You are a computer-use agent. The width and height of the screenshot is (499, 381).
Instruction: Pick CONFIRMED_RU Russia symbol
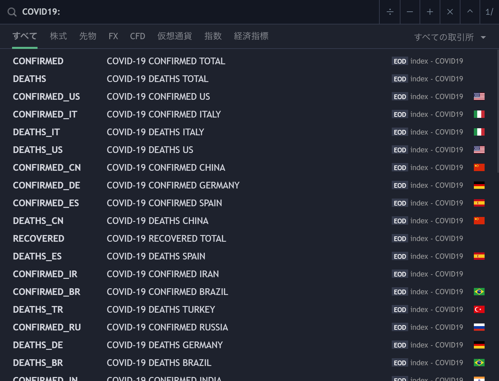[47, 327]
